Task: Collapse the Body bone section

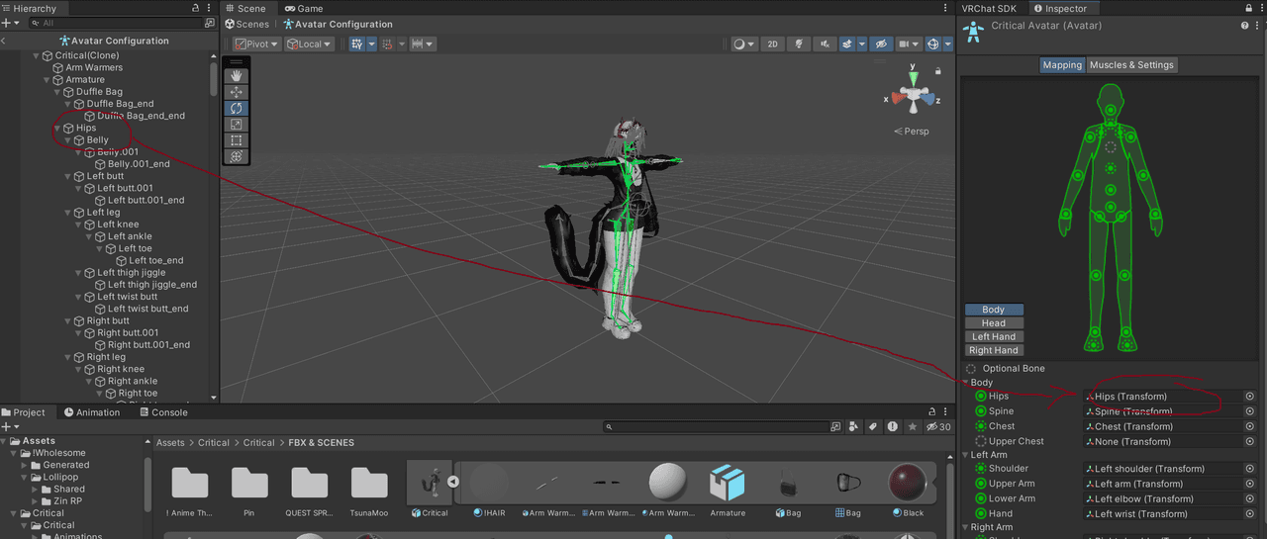Action: [x=965, y=383]
